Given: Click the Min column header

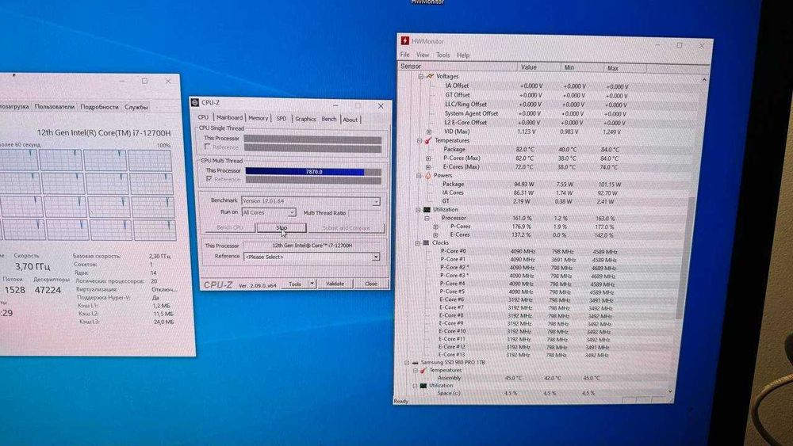Looking at the screenshot, I should click(582, 67).
